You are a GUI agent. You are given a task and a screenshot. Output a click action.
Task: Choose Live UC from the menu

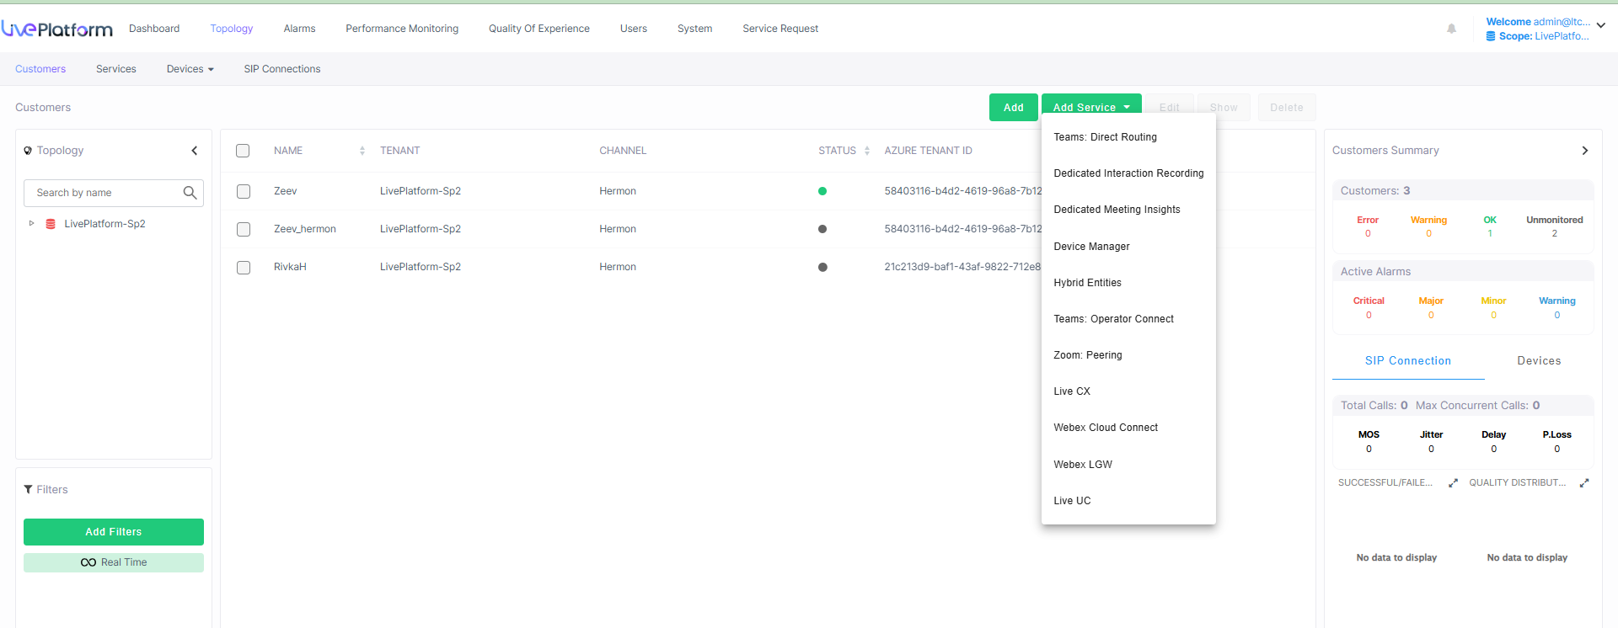[1072, 501]
